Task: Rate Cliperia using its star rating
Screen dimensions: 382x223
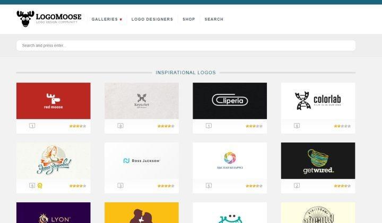Action: (254, 126)
